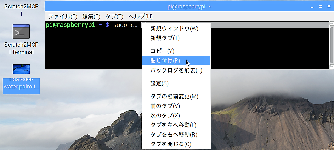Click the Boat-sea-water-palm-t... file label
The image size is (334, 150).
coord(21,83)
